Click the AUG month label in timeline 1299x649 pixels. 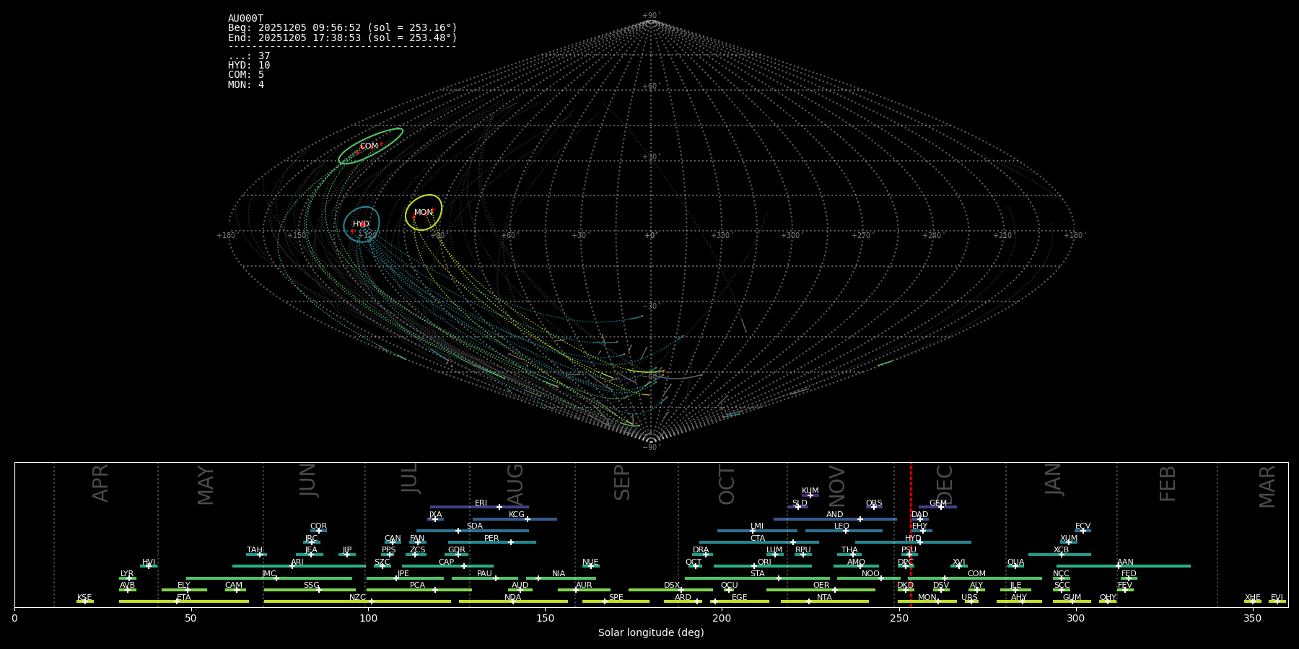click(515, 484)
